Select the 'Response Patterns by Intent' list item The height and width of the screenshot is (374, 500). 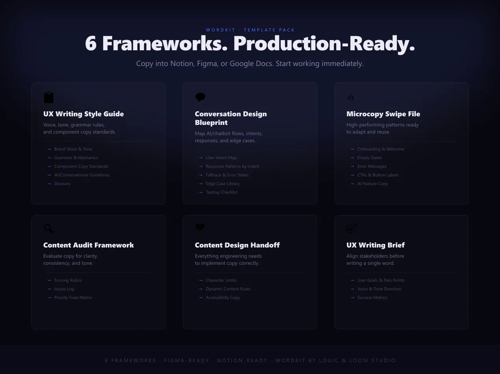click(x=232, y=166)
